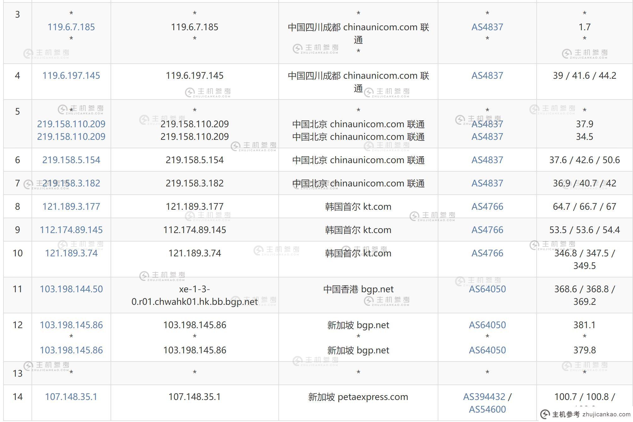This screenshot has width=633, height=422.
Task: Select hop number 11 cell
Action: coord(18,295)
